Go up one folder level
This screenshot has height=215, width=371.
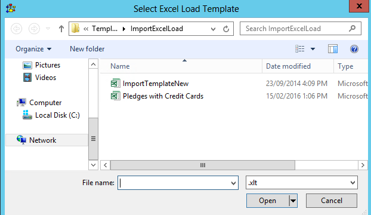click(61, 29)
